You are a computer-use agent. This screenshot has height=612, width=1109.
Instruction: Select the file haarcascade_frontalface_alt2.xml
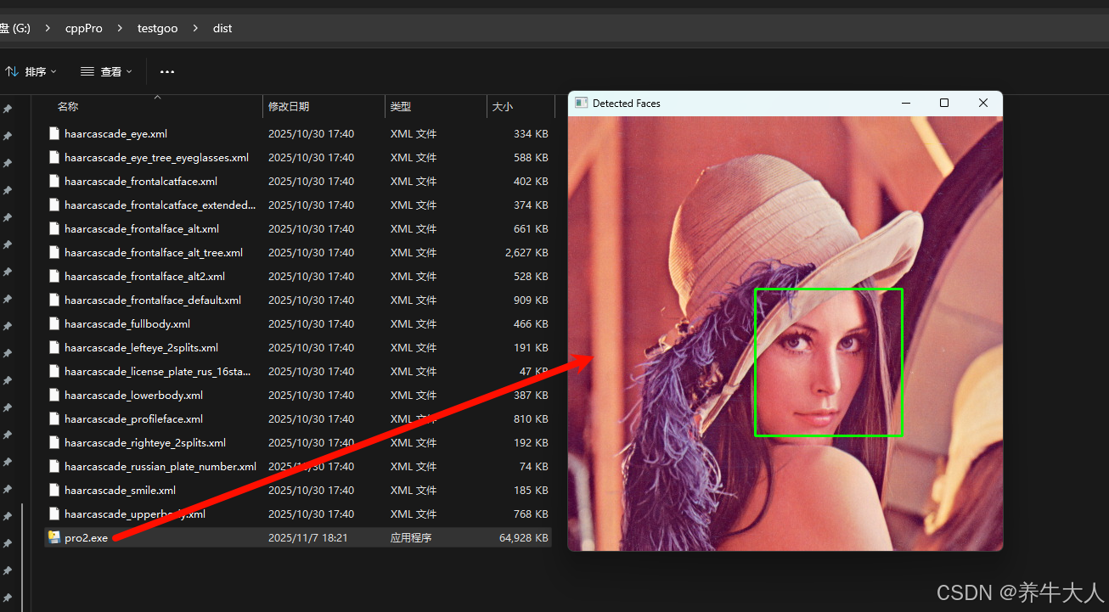[x=144, y=277]
